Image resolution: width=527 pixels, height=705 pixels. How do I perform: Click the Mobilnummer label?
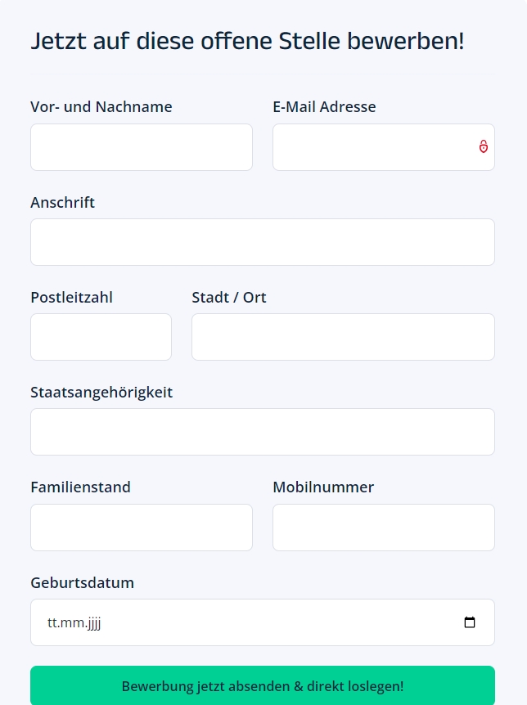point(323,487)
